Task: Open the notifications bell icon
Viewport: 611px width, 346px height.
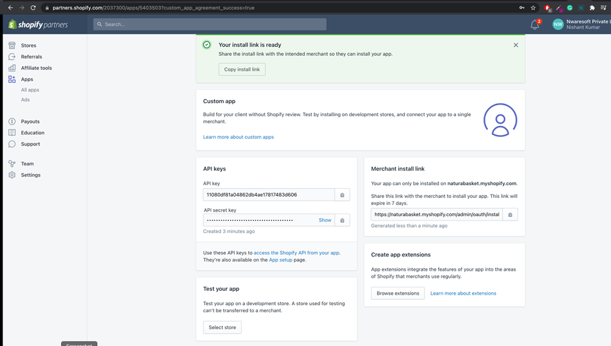Action: (535, 25)
